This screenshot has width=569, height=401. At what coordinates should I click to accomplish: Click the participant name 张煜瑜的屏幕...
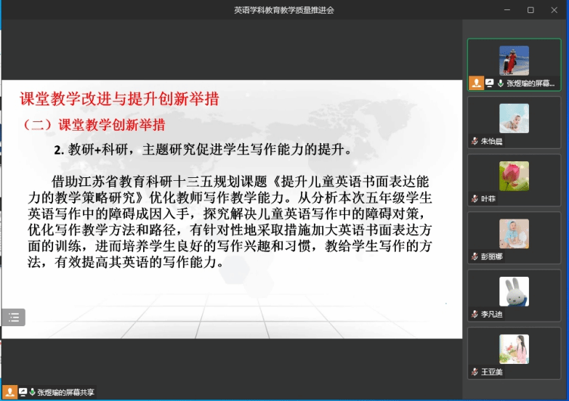pyautogui.click(x=530, y=84)
